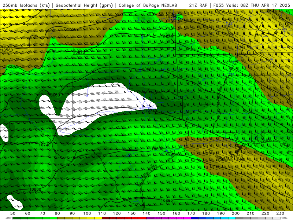Click the "80" value on the color scale
This screenshot has height=220, width=293.
[58, 213]
